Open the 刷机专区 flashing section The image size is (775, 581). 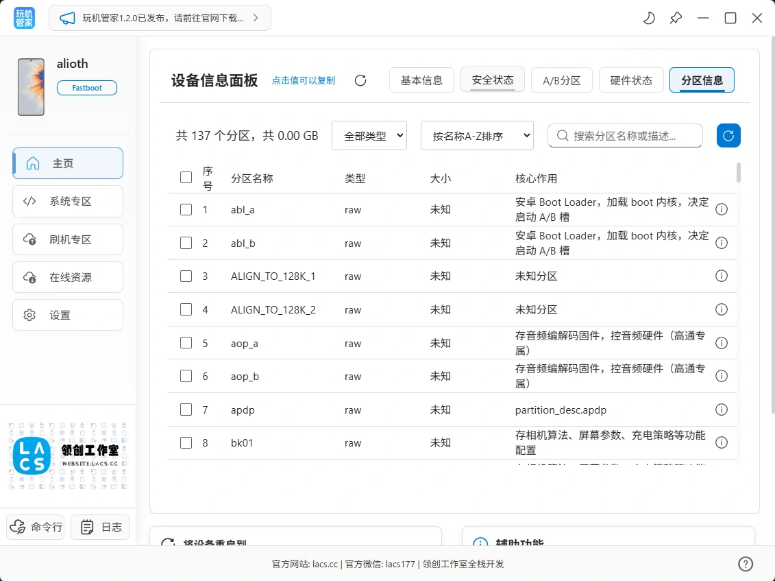click(67, 239)
